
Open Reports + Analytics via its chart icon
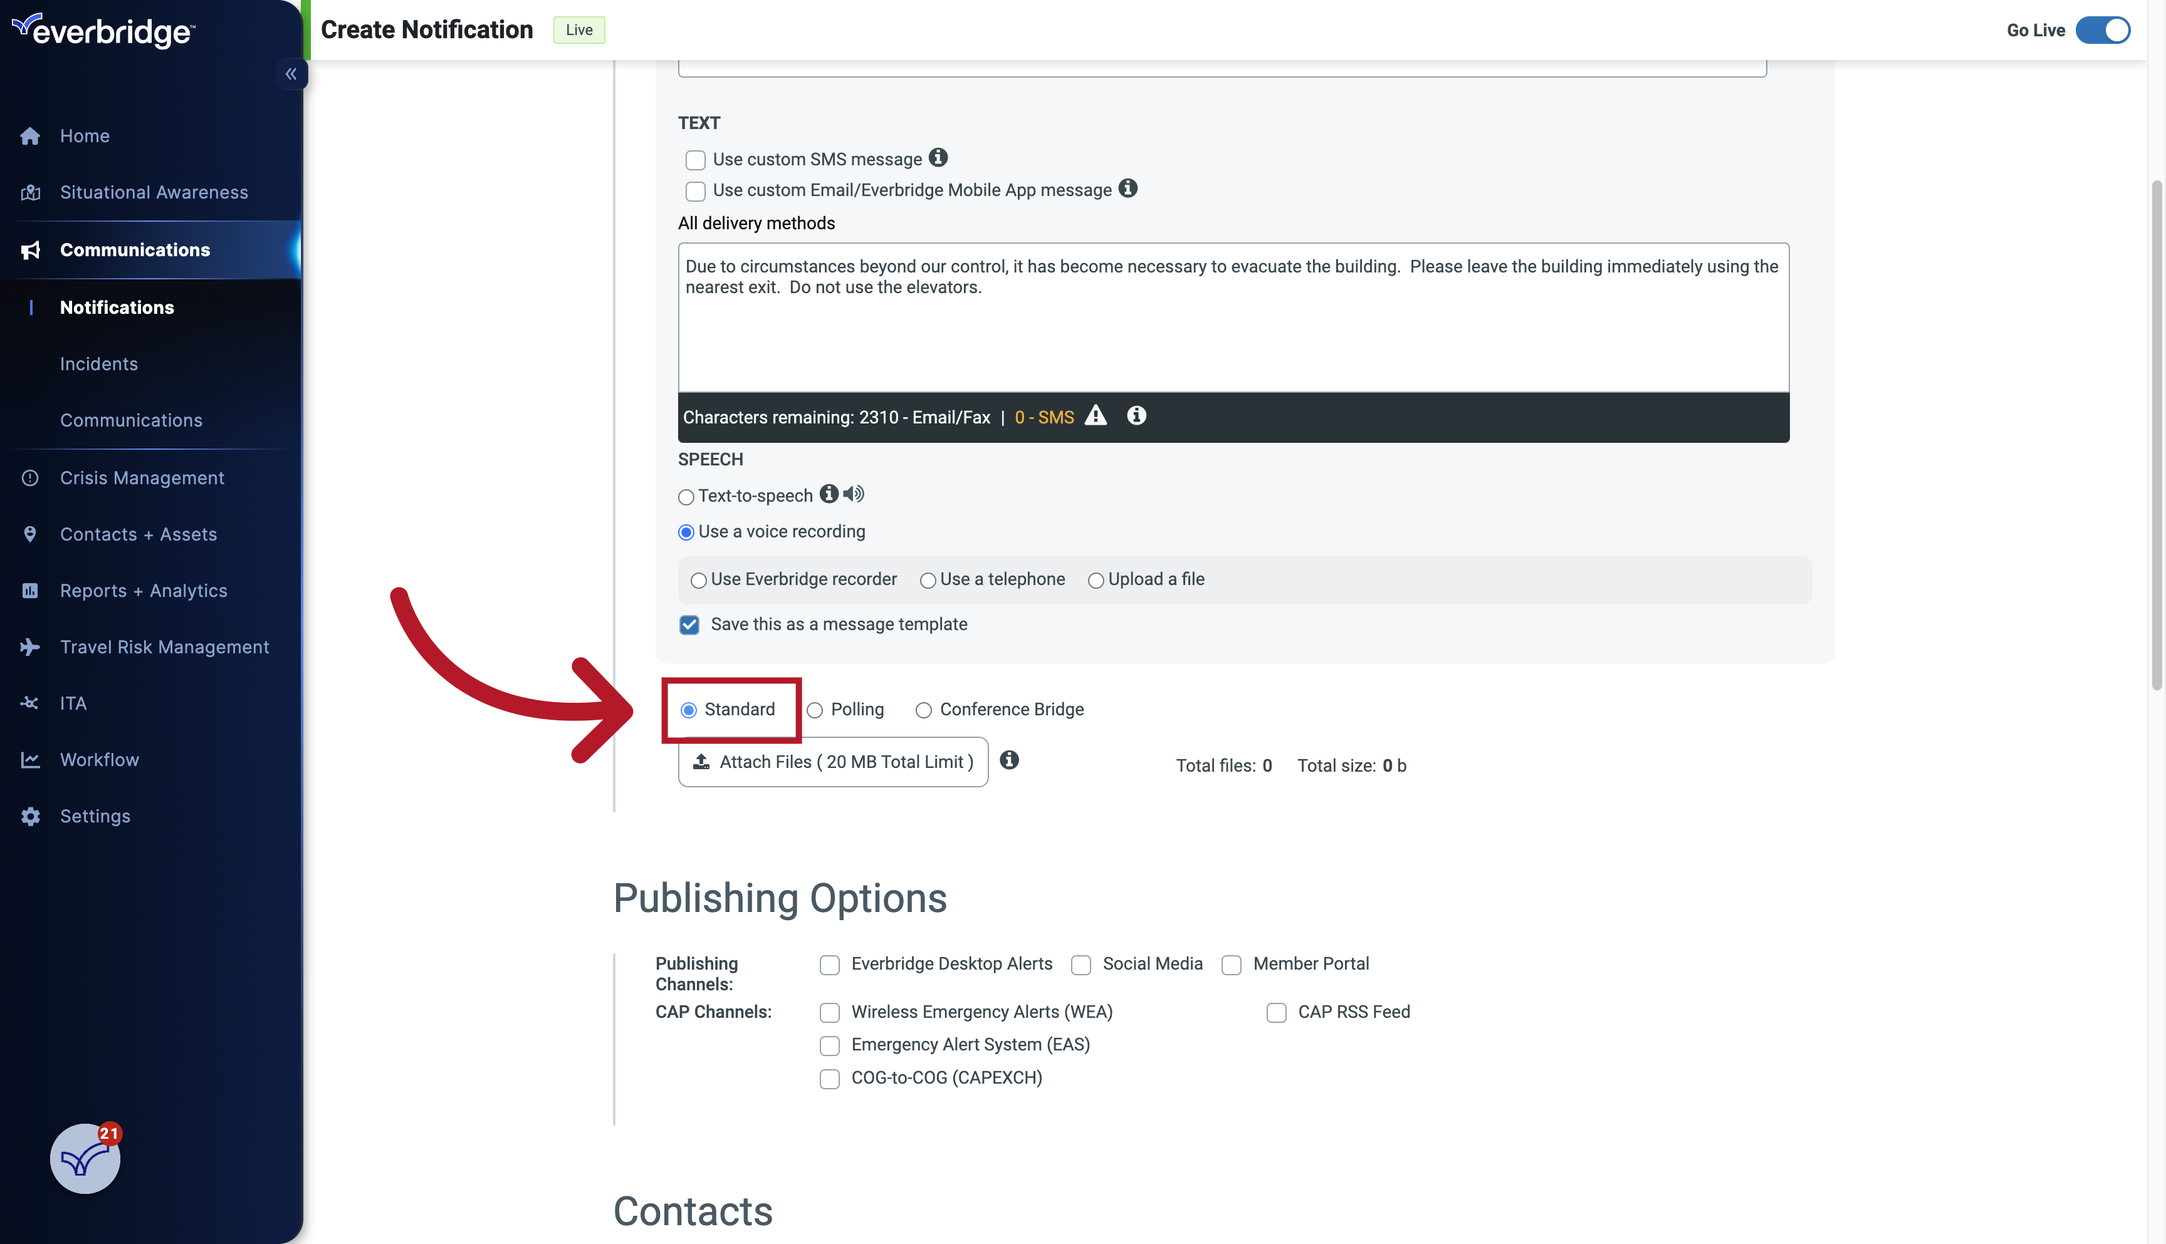pyautogui.click(x=30, y=591)
